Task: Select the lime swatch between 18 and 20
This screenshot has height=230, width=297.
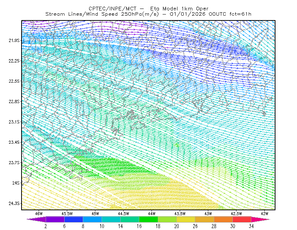Action: click(x=167, y=219)
